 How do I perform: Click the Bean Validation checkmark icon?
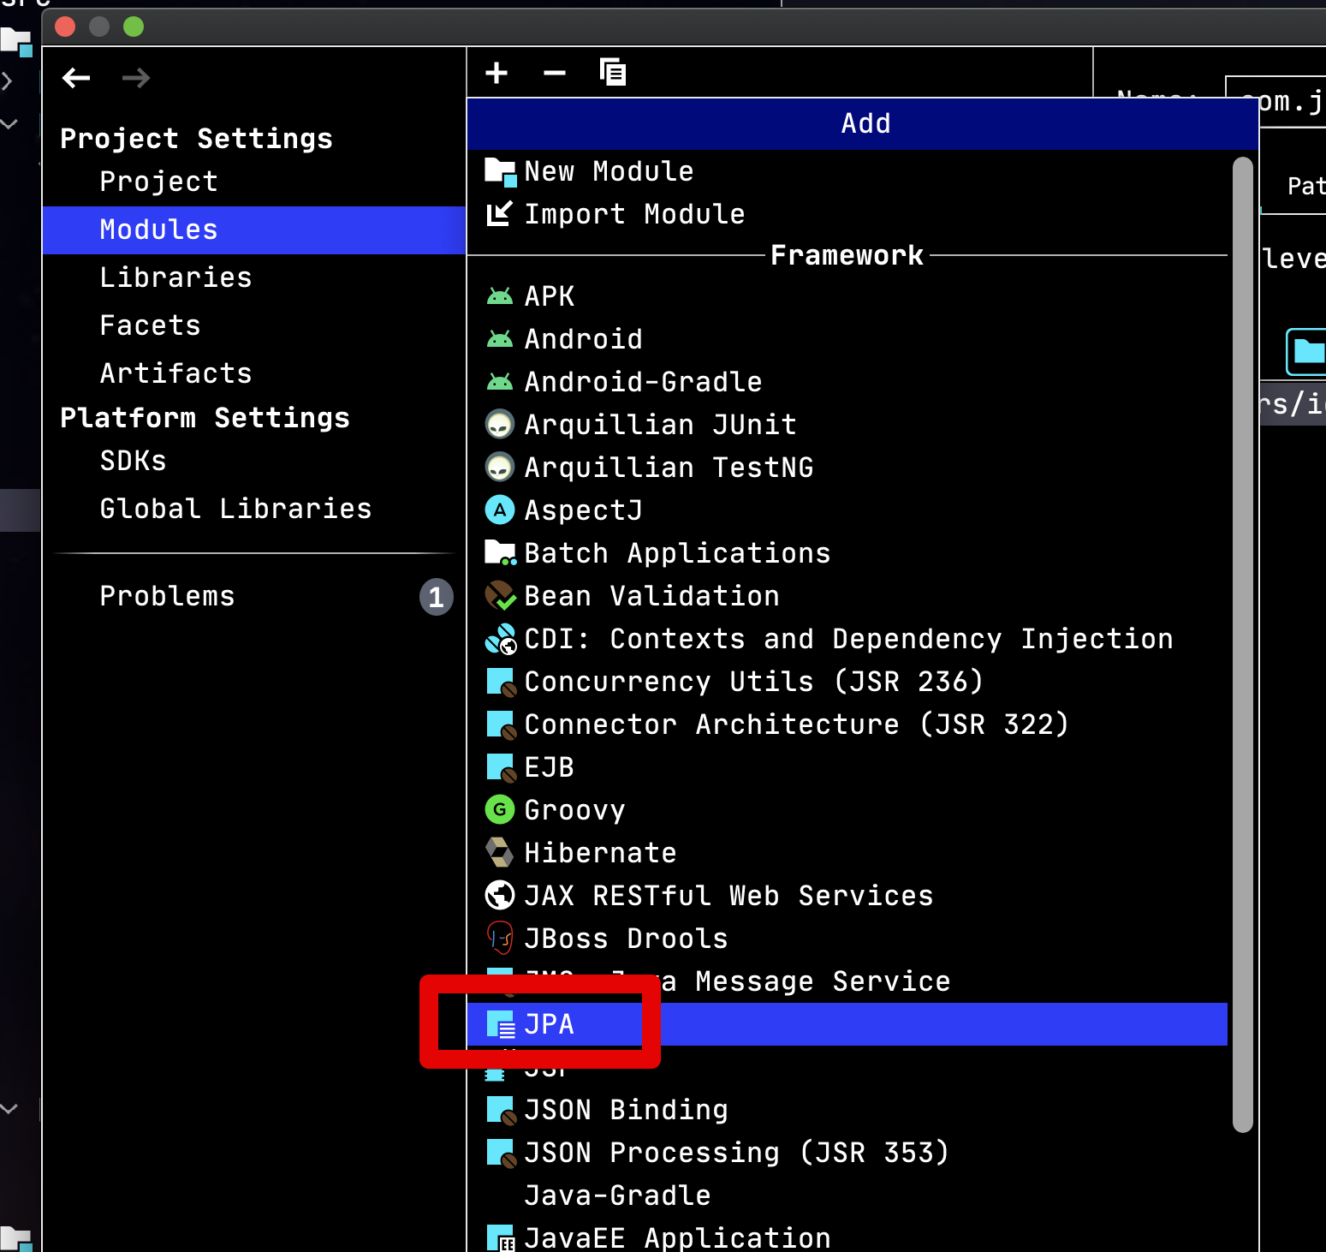(x=500, y=596)
